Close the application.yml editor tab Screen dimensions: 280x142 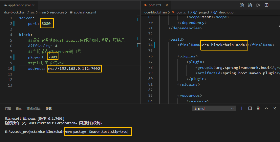pos(33,5)
